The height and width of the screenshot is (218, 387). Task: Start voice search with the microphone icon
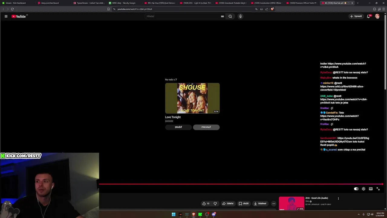click(240, 16)
